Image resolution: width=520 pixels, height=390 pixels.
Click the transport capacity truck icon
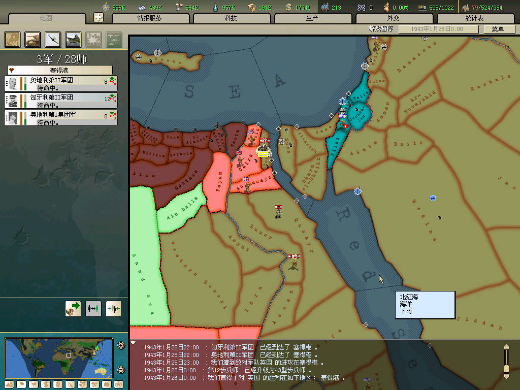422,7
